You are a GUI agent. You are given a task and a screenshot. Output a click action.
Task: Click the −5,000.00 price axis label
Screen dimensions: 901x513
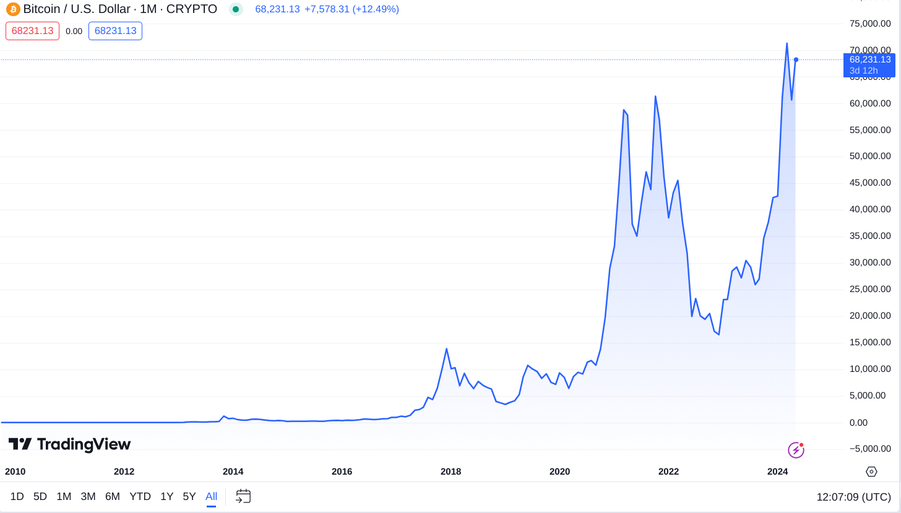point(870,449)
